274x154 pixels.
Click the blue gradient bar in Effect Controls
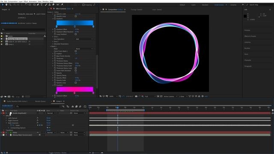click(x=75, y=23)
